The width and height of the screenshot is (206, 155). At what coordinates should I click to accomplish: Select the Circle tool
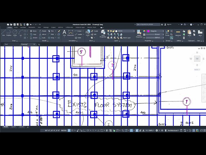click(x=15, y=33)
